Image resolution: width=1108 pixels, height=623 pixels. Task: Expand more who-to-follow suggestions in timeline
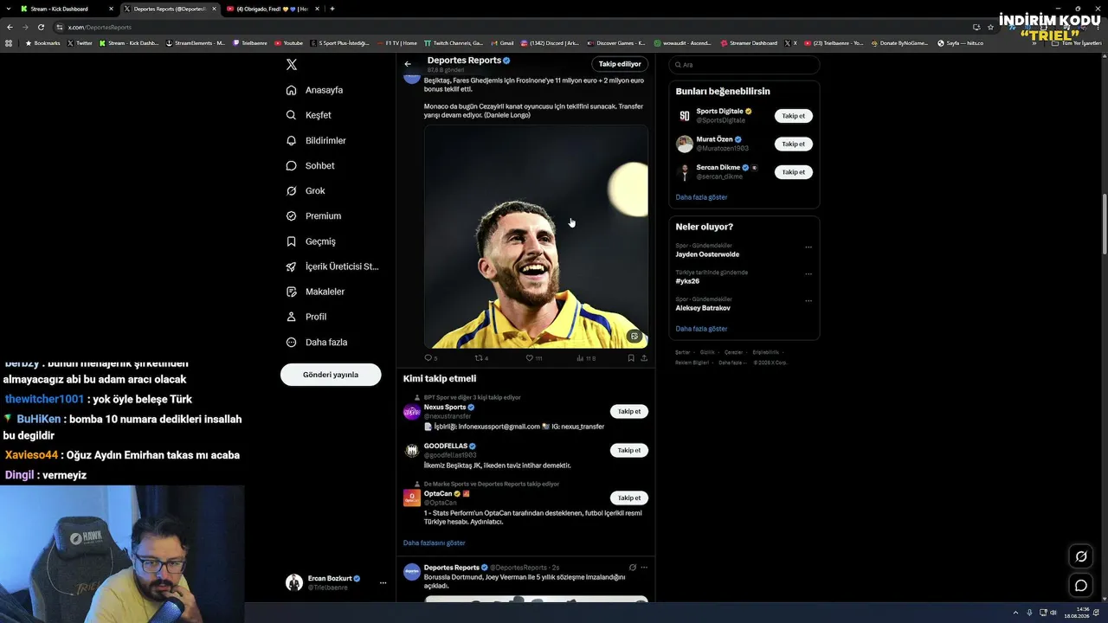(x=435, y=543)
